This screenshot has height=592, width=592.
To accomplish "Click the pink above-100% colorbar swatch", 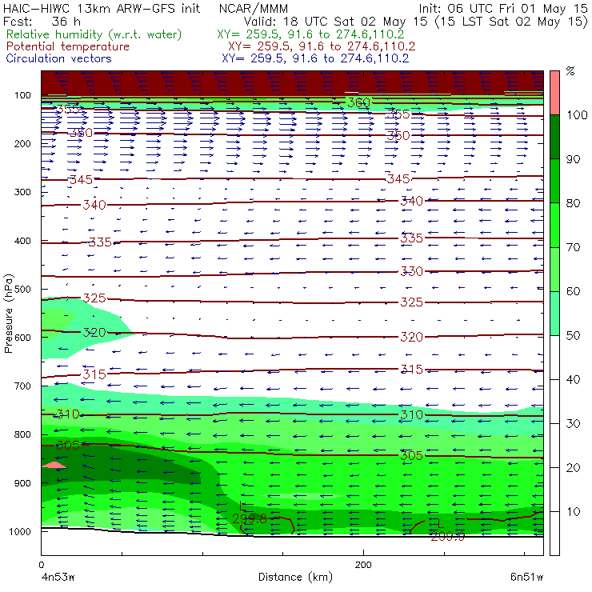I will pyautogui.click(x=554, y=93).
